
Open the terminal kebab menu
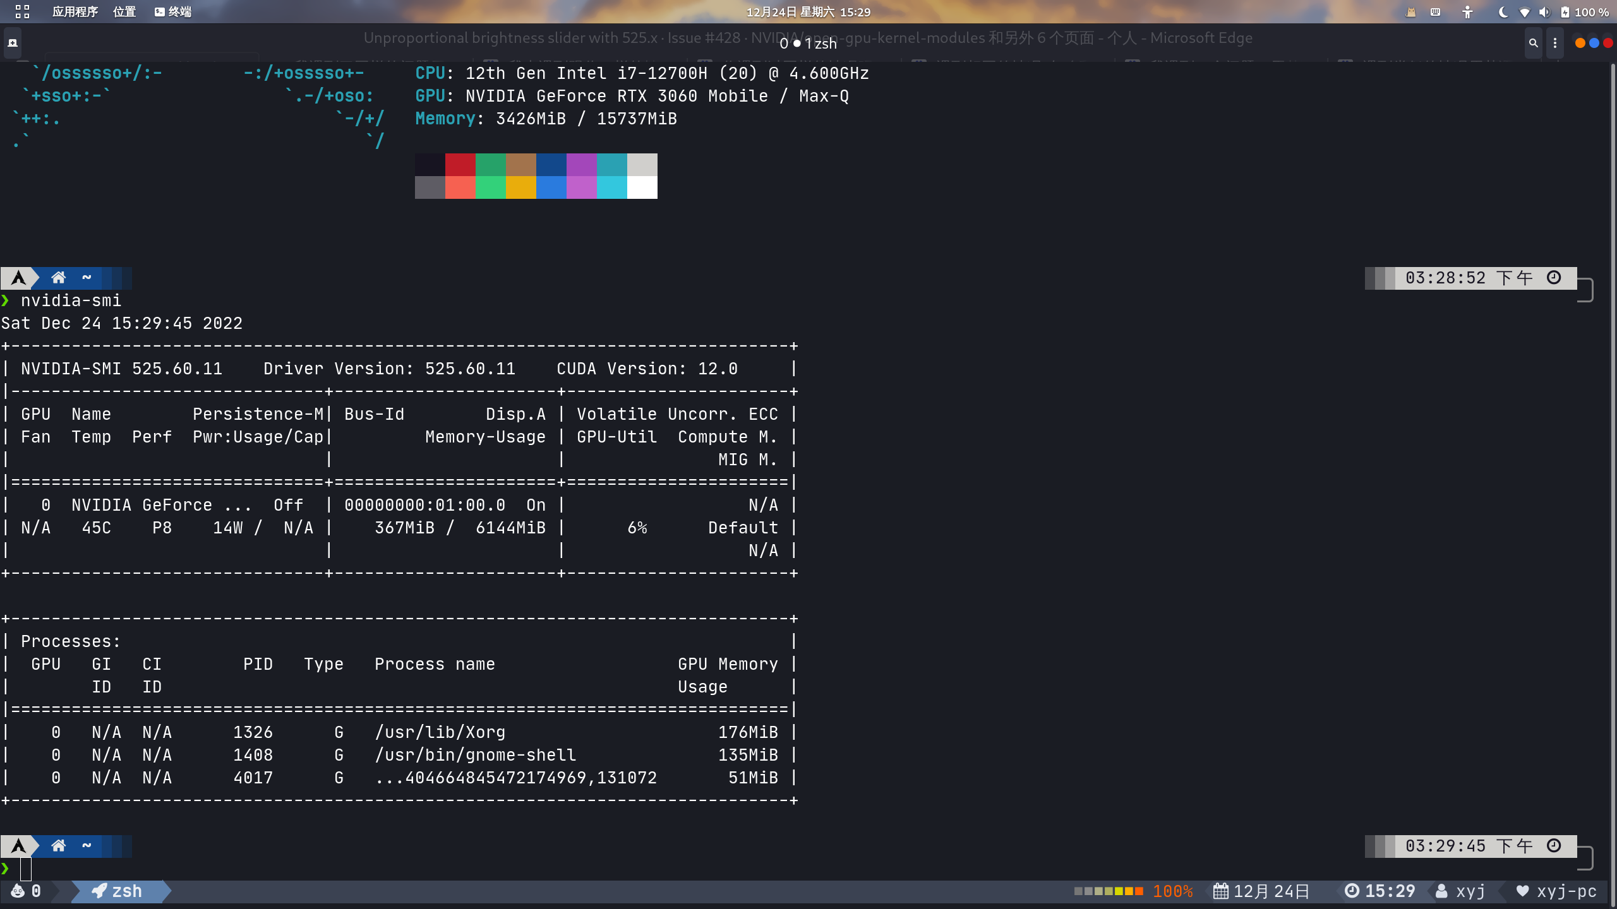[x=1555, y=43]
